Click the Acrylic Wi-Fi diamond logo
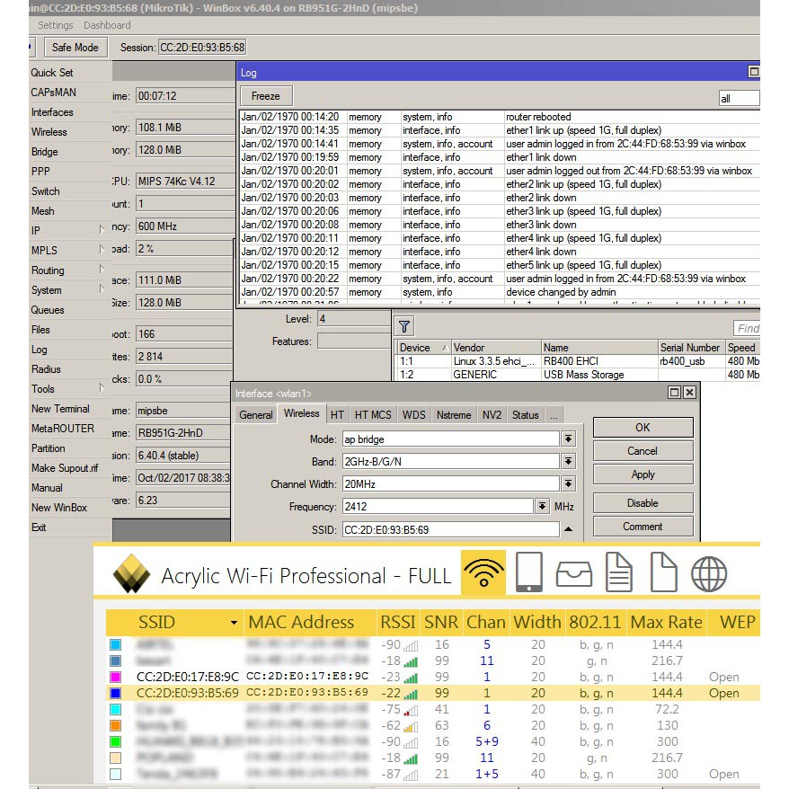This screenshot has height=789, width=789. click(132, 574)
